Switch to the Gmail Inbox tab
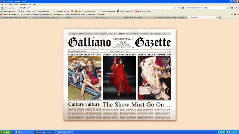The image size is (239, 134). click(109, 17)
